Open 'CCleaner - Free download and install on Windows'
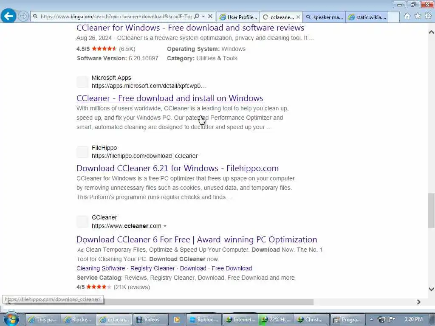Viewport: 435px width, 326px height. pyautogui.click(x=170, y=98)
